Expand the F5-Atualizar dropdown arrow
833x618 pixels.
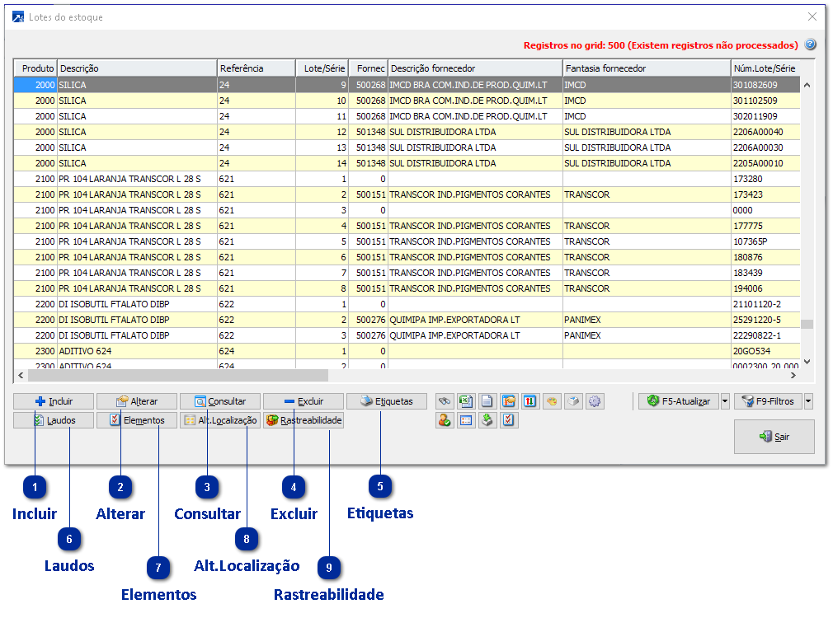[x=725, y=401]
